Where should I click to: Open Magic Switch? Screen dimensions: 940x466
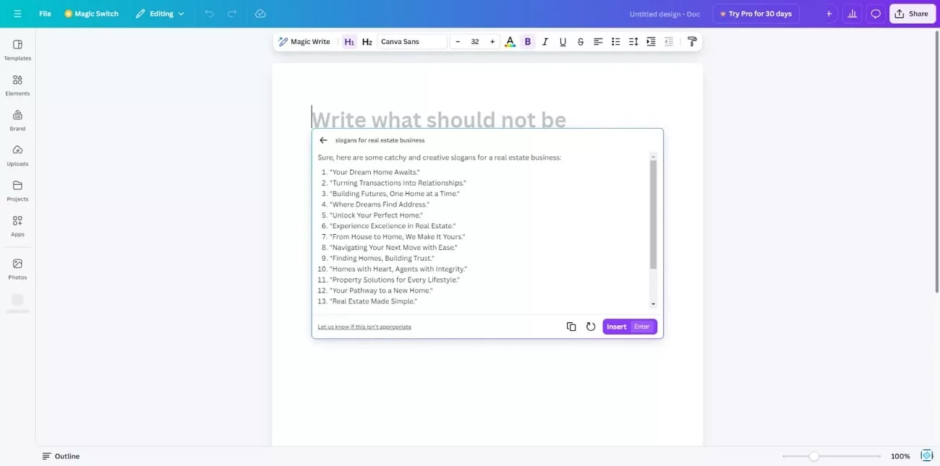(x=92, y=13)
